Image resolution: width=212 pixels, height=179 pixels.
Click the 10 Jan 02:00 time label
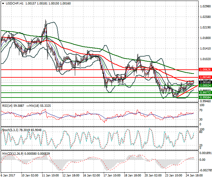tap(30, 175)
